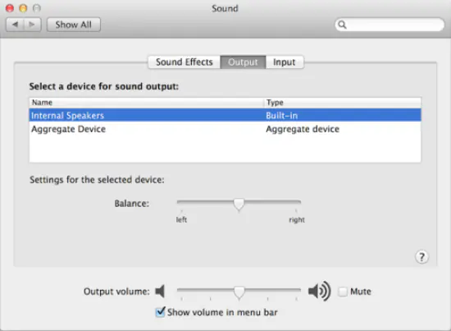Click the Name column header
Screen dimensions: 451x331
pyautogui.click(x=146, y=103)
